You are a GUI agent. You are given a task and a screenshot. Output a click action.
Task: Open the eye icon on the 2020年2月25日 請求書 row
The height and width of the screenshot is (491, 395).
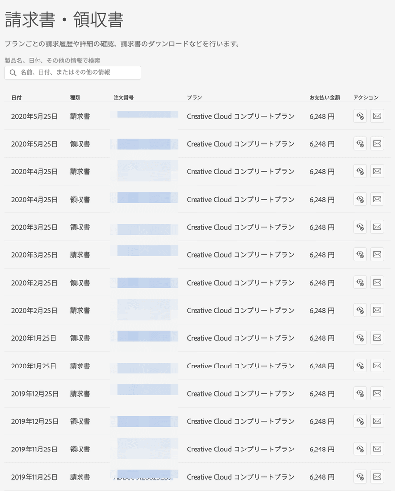click(359, 310)
